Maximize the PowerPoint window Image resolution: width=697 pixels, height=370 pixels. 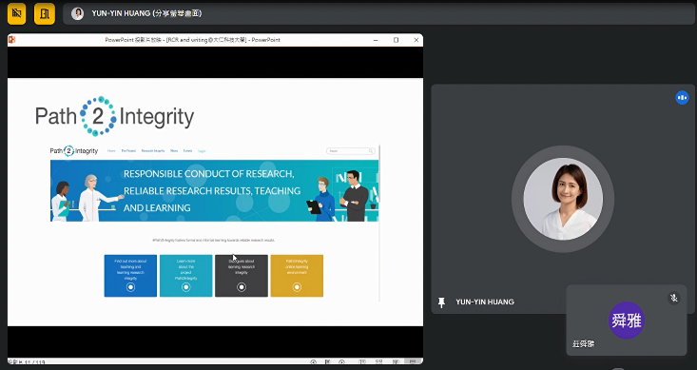pos(397,40)
